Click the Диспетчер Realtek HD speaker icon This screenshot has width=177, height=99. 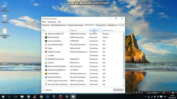(46, 34)
